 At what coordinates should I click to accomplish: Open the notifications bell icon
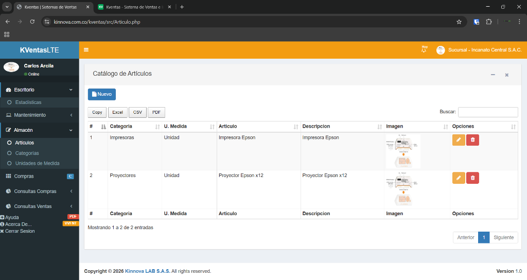[424, 49]
